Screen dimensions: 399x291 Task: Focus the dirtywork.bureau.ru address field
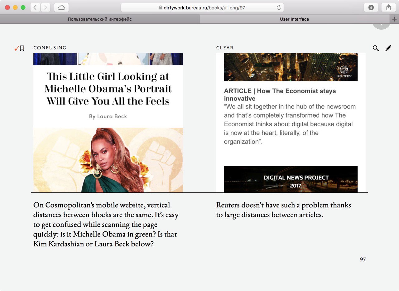(x=202, y=7)
